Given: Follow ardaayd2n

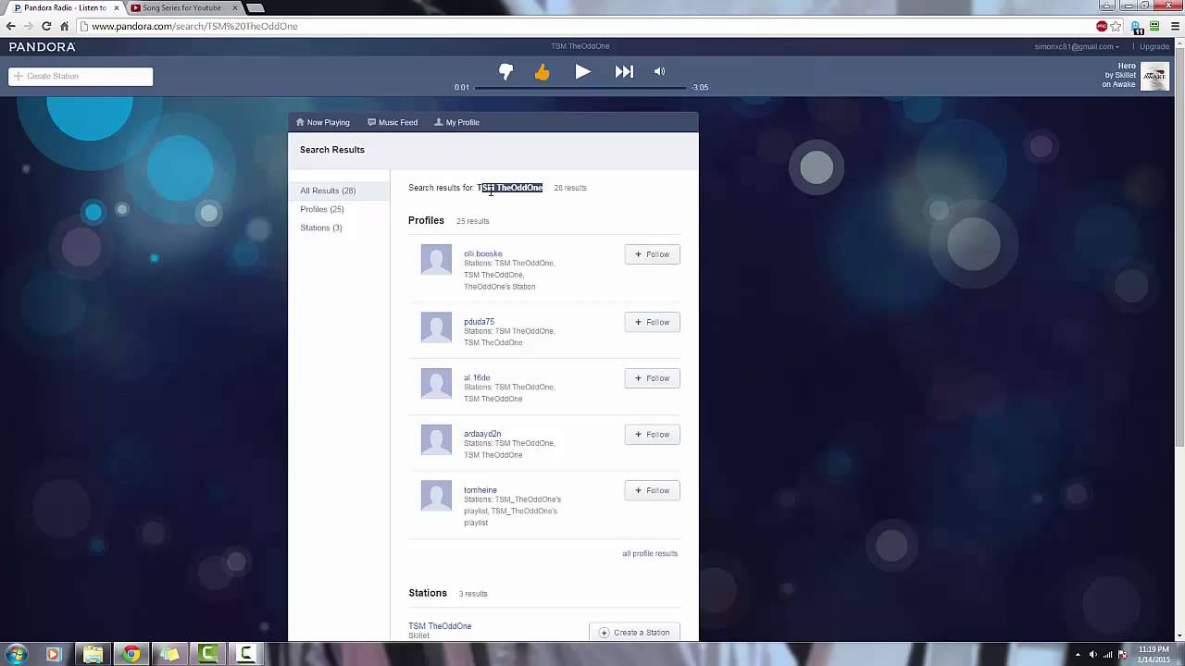Looking at the screenshot, I should tap(652, 435).
